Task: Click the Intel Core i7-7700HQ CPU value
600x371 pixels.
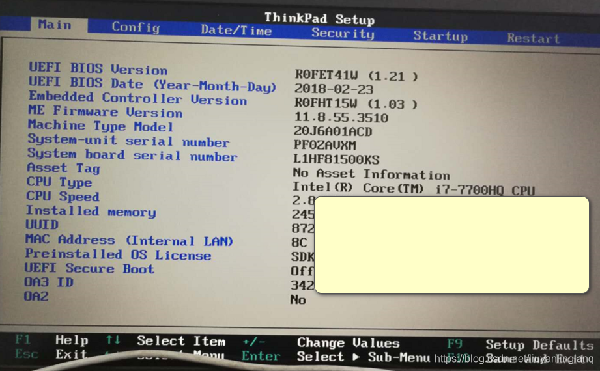Action: (413, 189)
